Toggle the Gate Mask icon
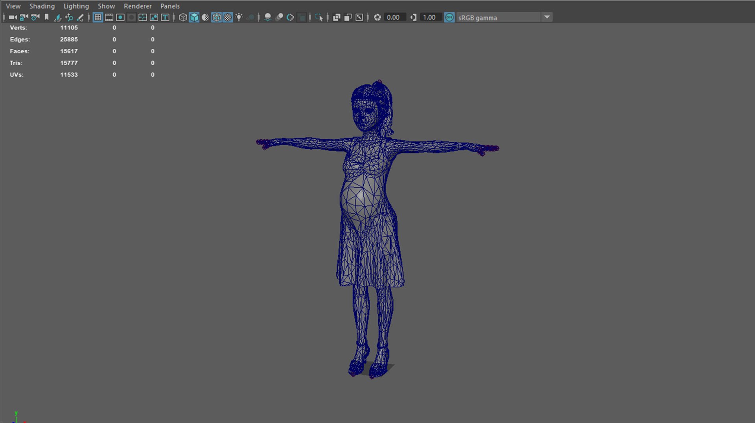The width and height of the screenshot is (755, 424). click(x=131, y=17)
